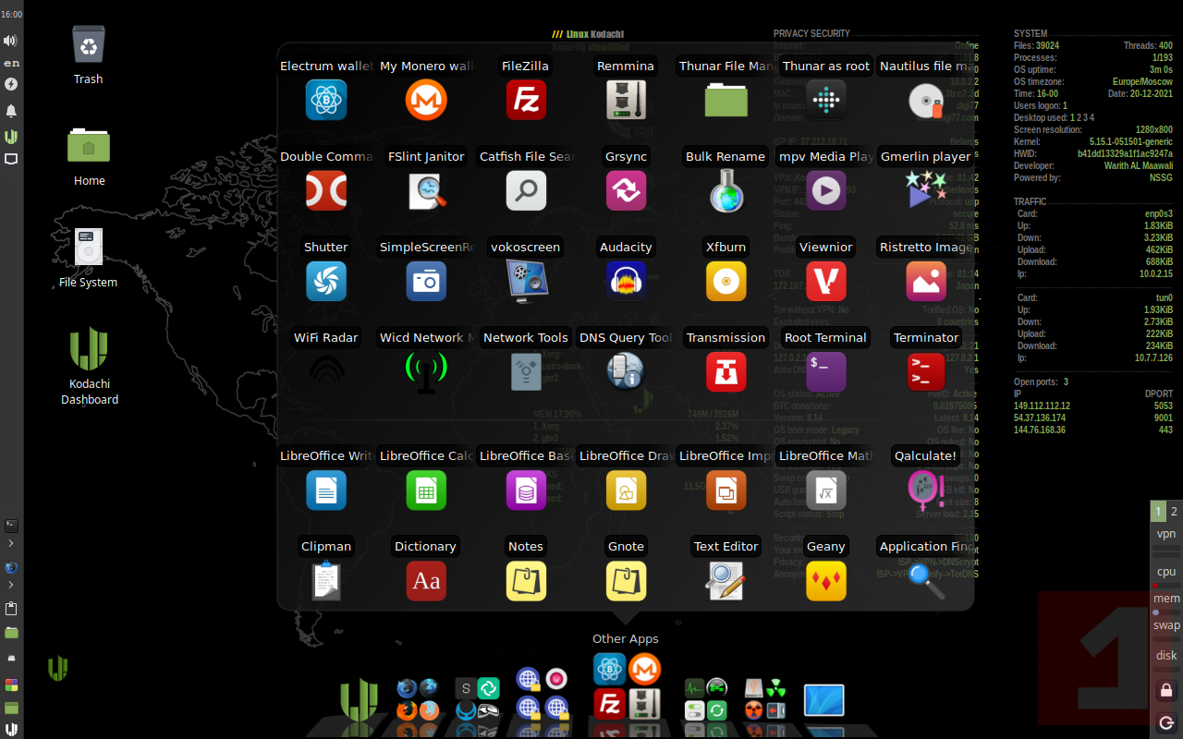Open notifications bell in left panel
Viewport: 1183px width, 739px height.
[x=11, y=111]
